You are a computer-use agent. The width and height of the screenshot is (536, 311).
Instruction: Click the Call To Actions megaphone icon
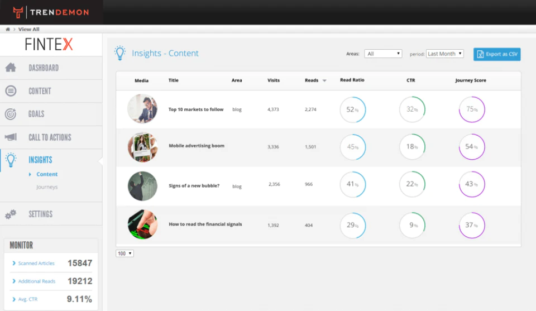click(11, 137)
